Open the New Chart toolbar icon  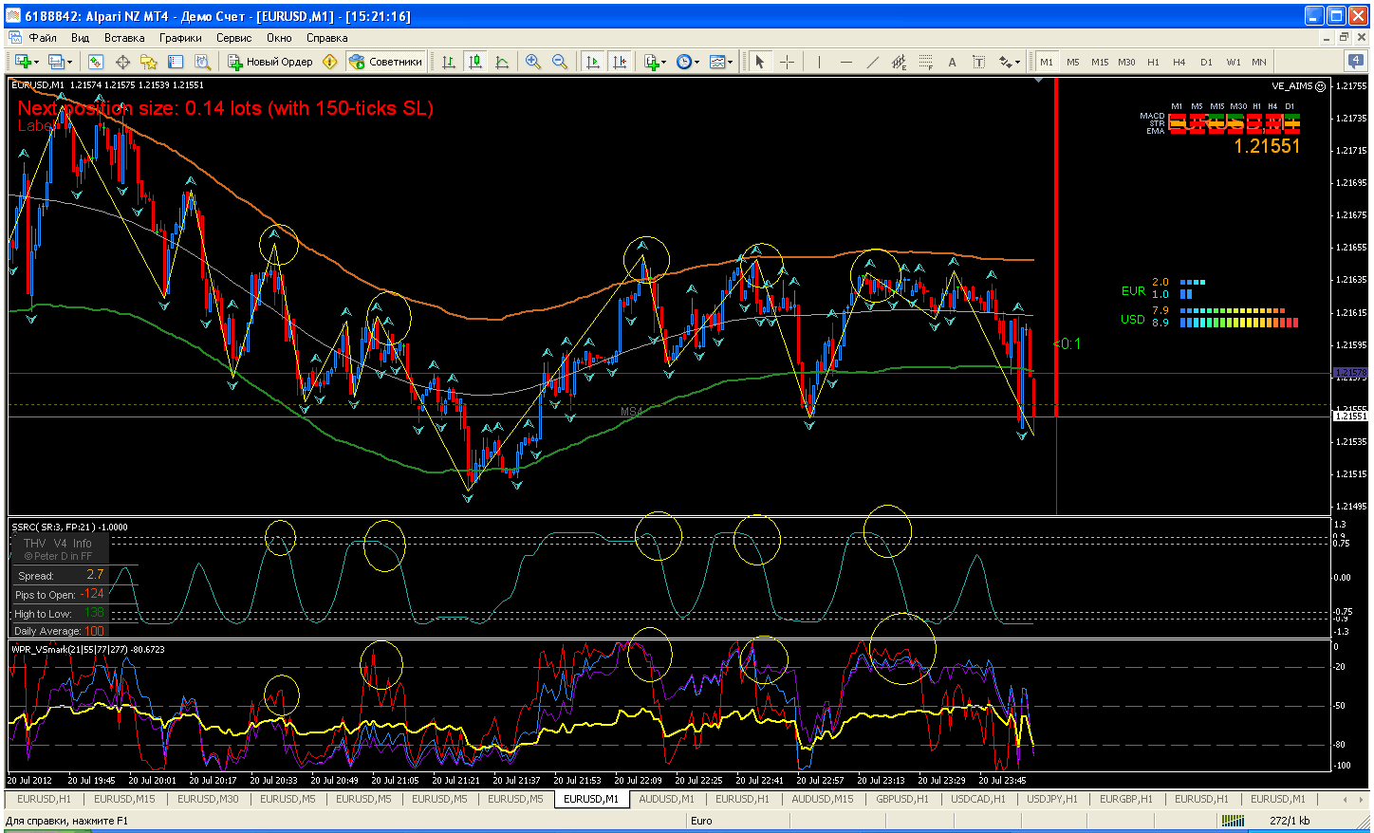click(22, 62)
